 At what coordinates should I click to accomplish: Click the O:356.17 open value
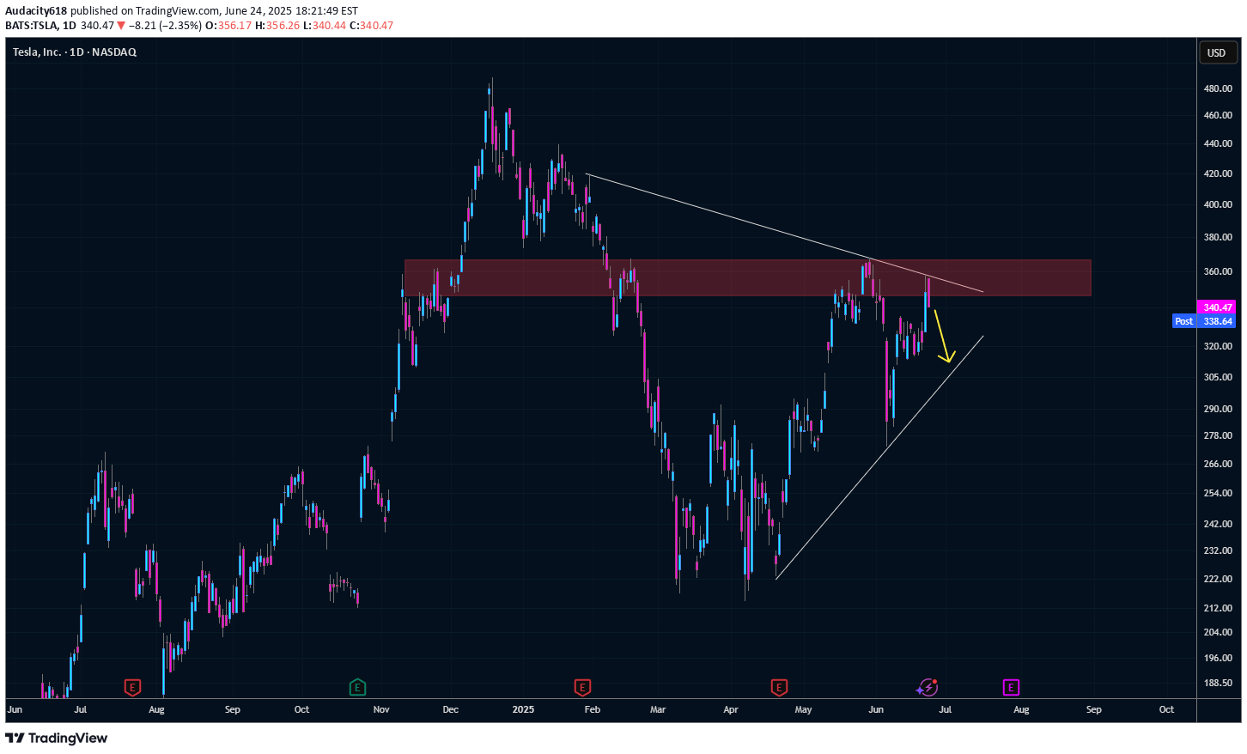[x=228, y=26]
